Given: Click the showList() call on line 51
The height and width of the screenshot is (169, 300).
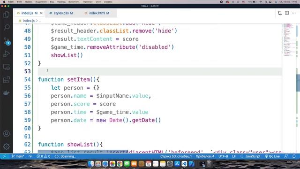Looking at the screenshot, I should [67, 55].
